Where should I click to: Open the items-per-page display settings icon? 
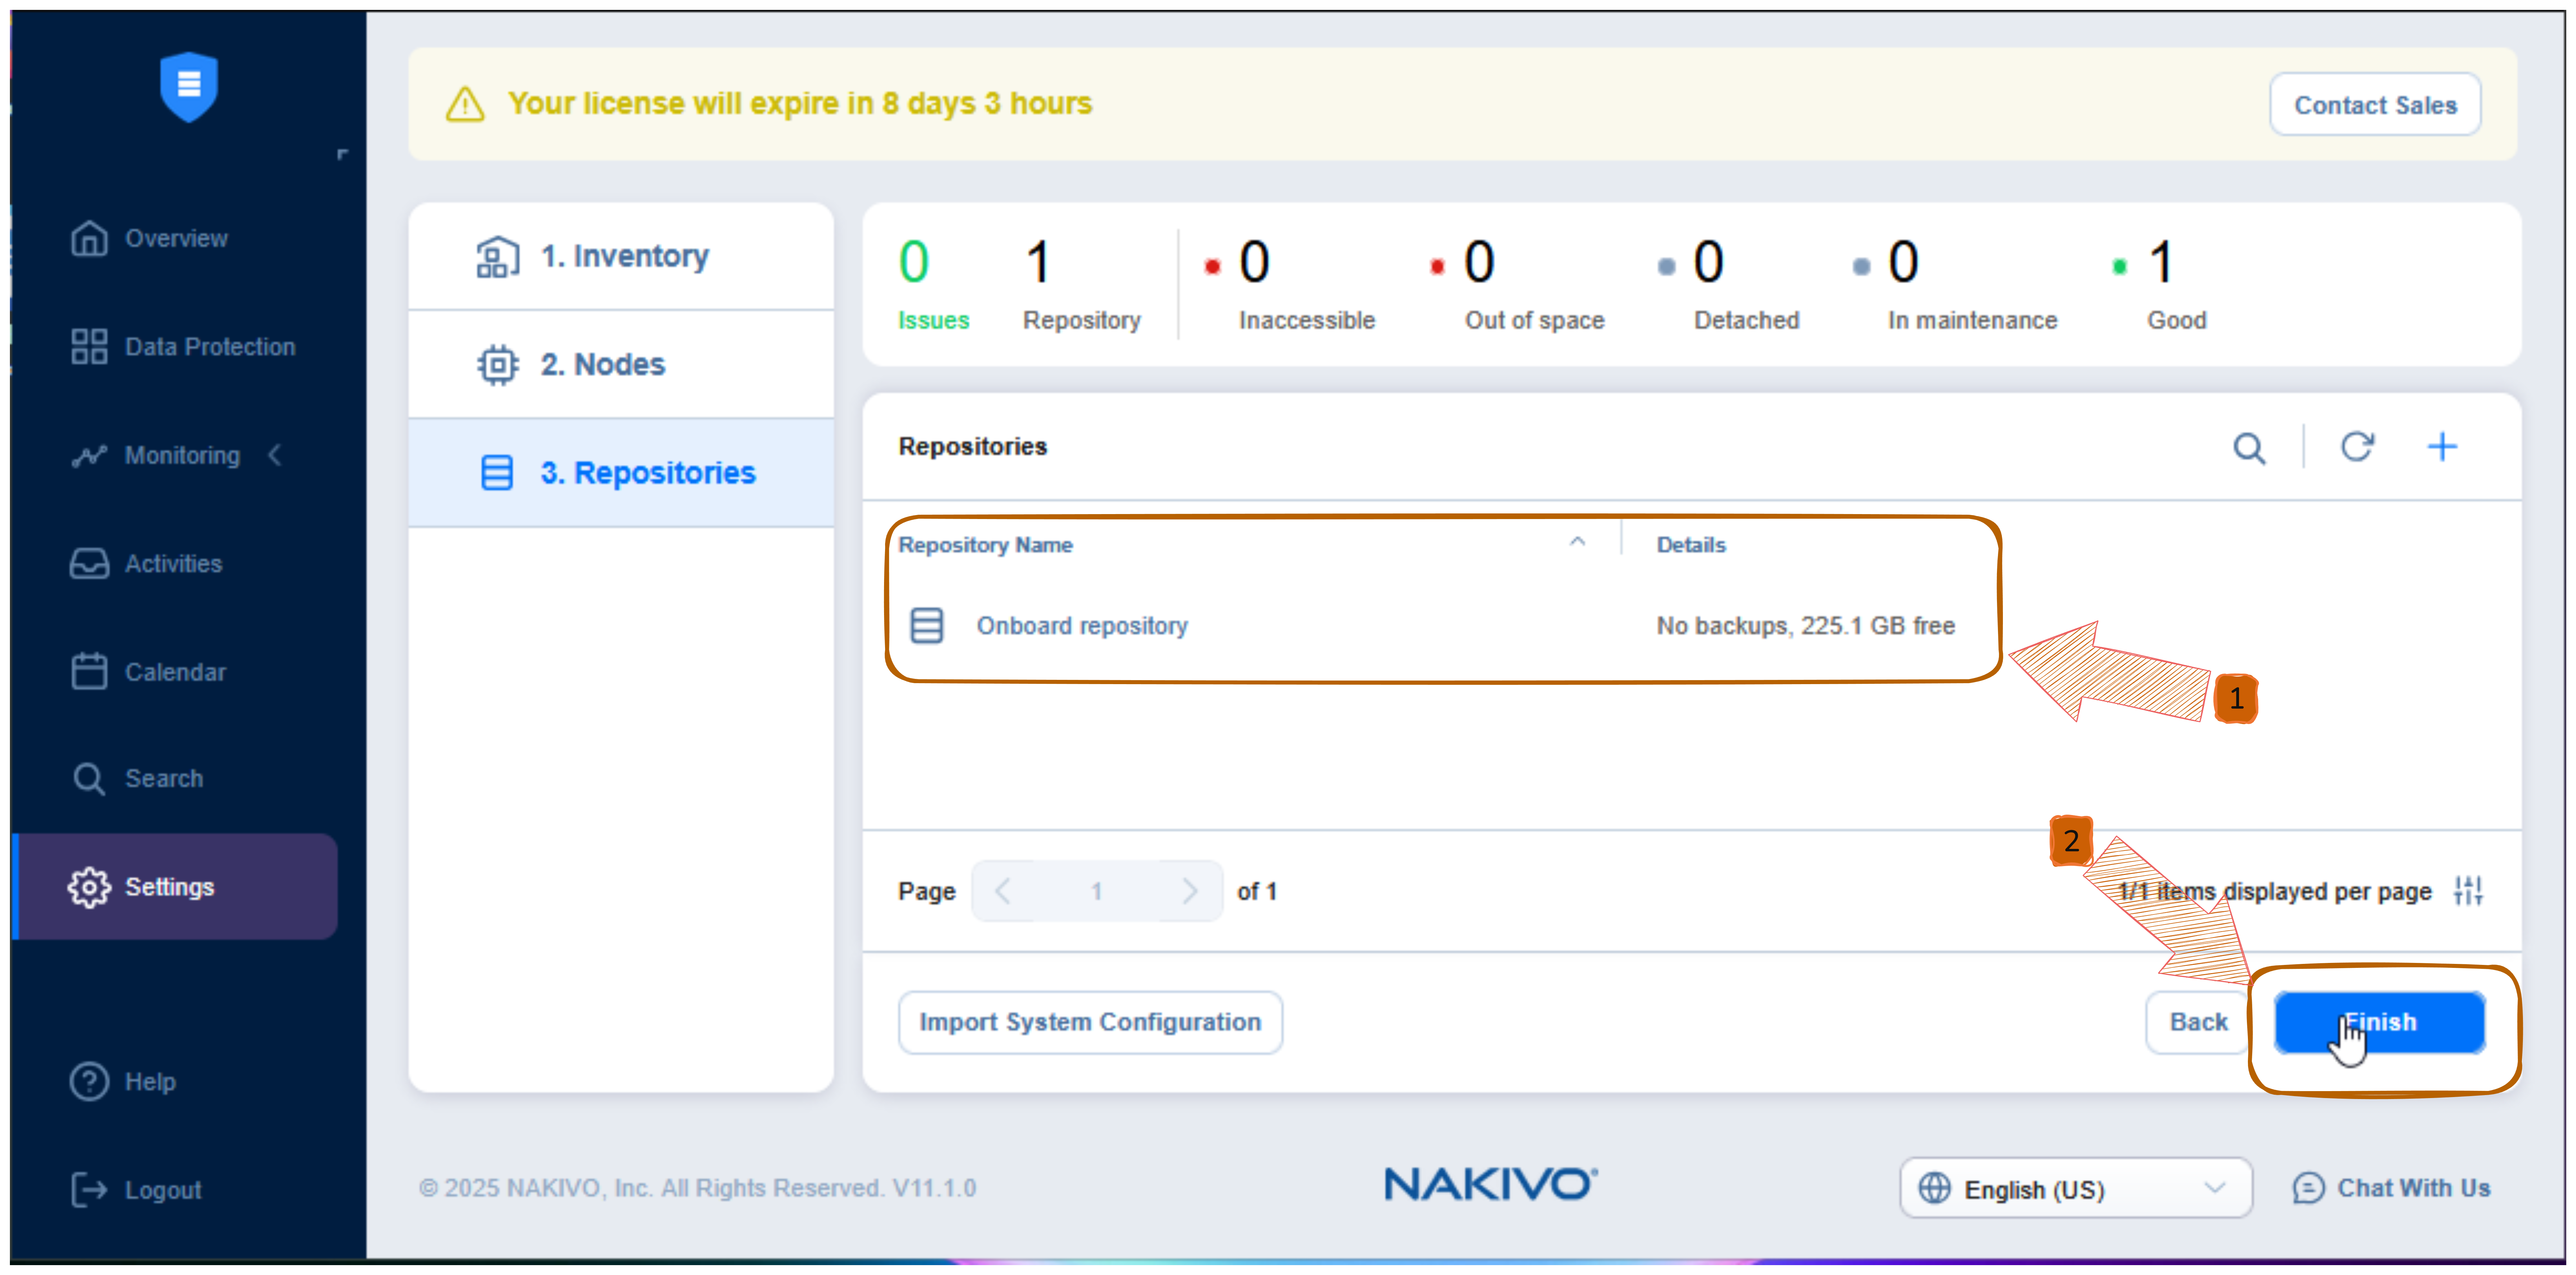tap(2468, 890)
